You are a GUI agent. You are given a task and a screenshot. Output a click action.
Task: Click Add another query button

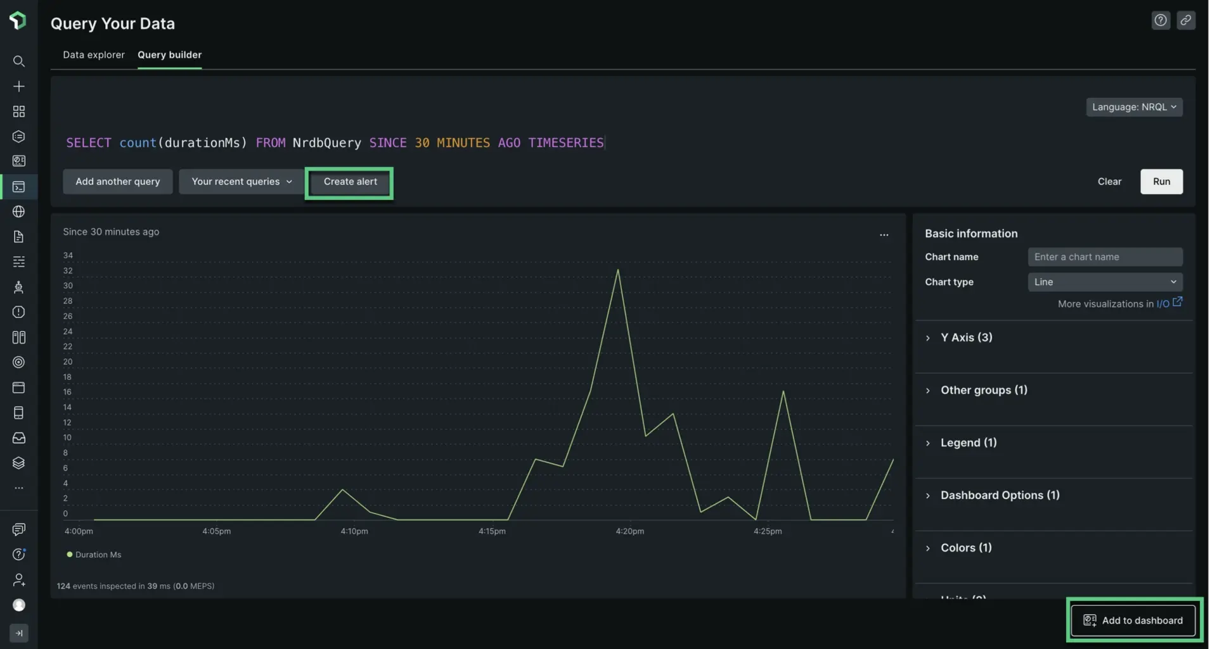click(x=118, y=182)
